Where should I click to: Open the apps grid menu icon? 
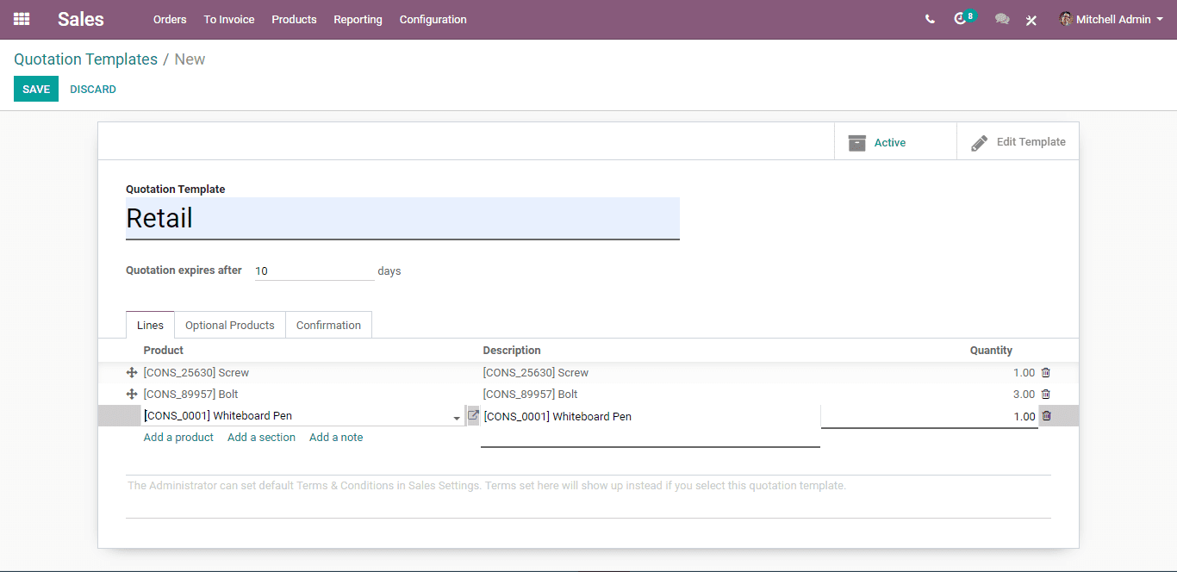click(22, 19)
